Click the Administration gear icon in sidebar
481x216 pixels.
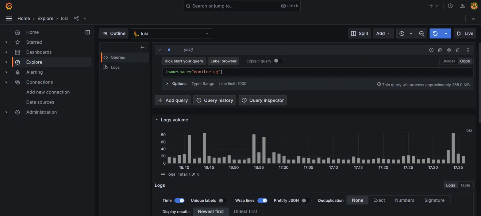pos(17,112)
